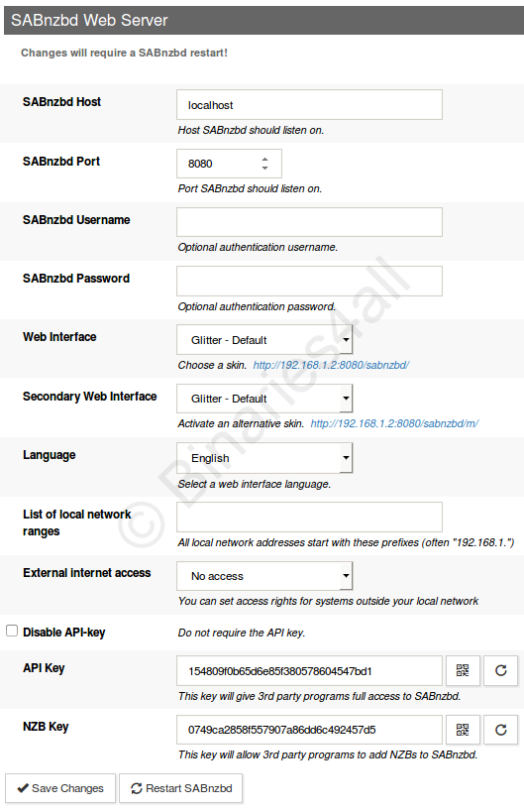Click the Restart SABnzbd button
Image resolution: width=524 pixels, height=810 pixels.
tap(180, 788)
